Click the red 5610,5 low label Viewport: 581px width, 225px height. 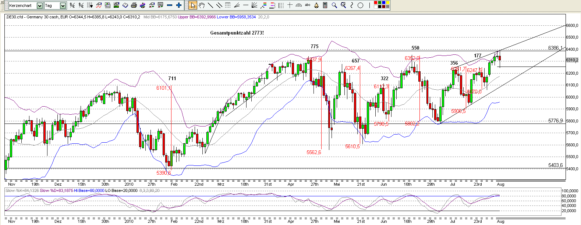click(353, 146)
